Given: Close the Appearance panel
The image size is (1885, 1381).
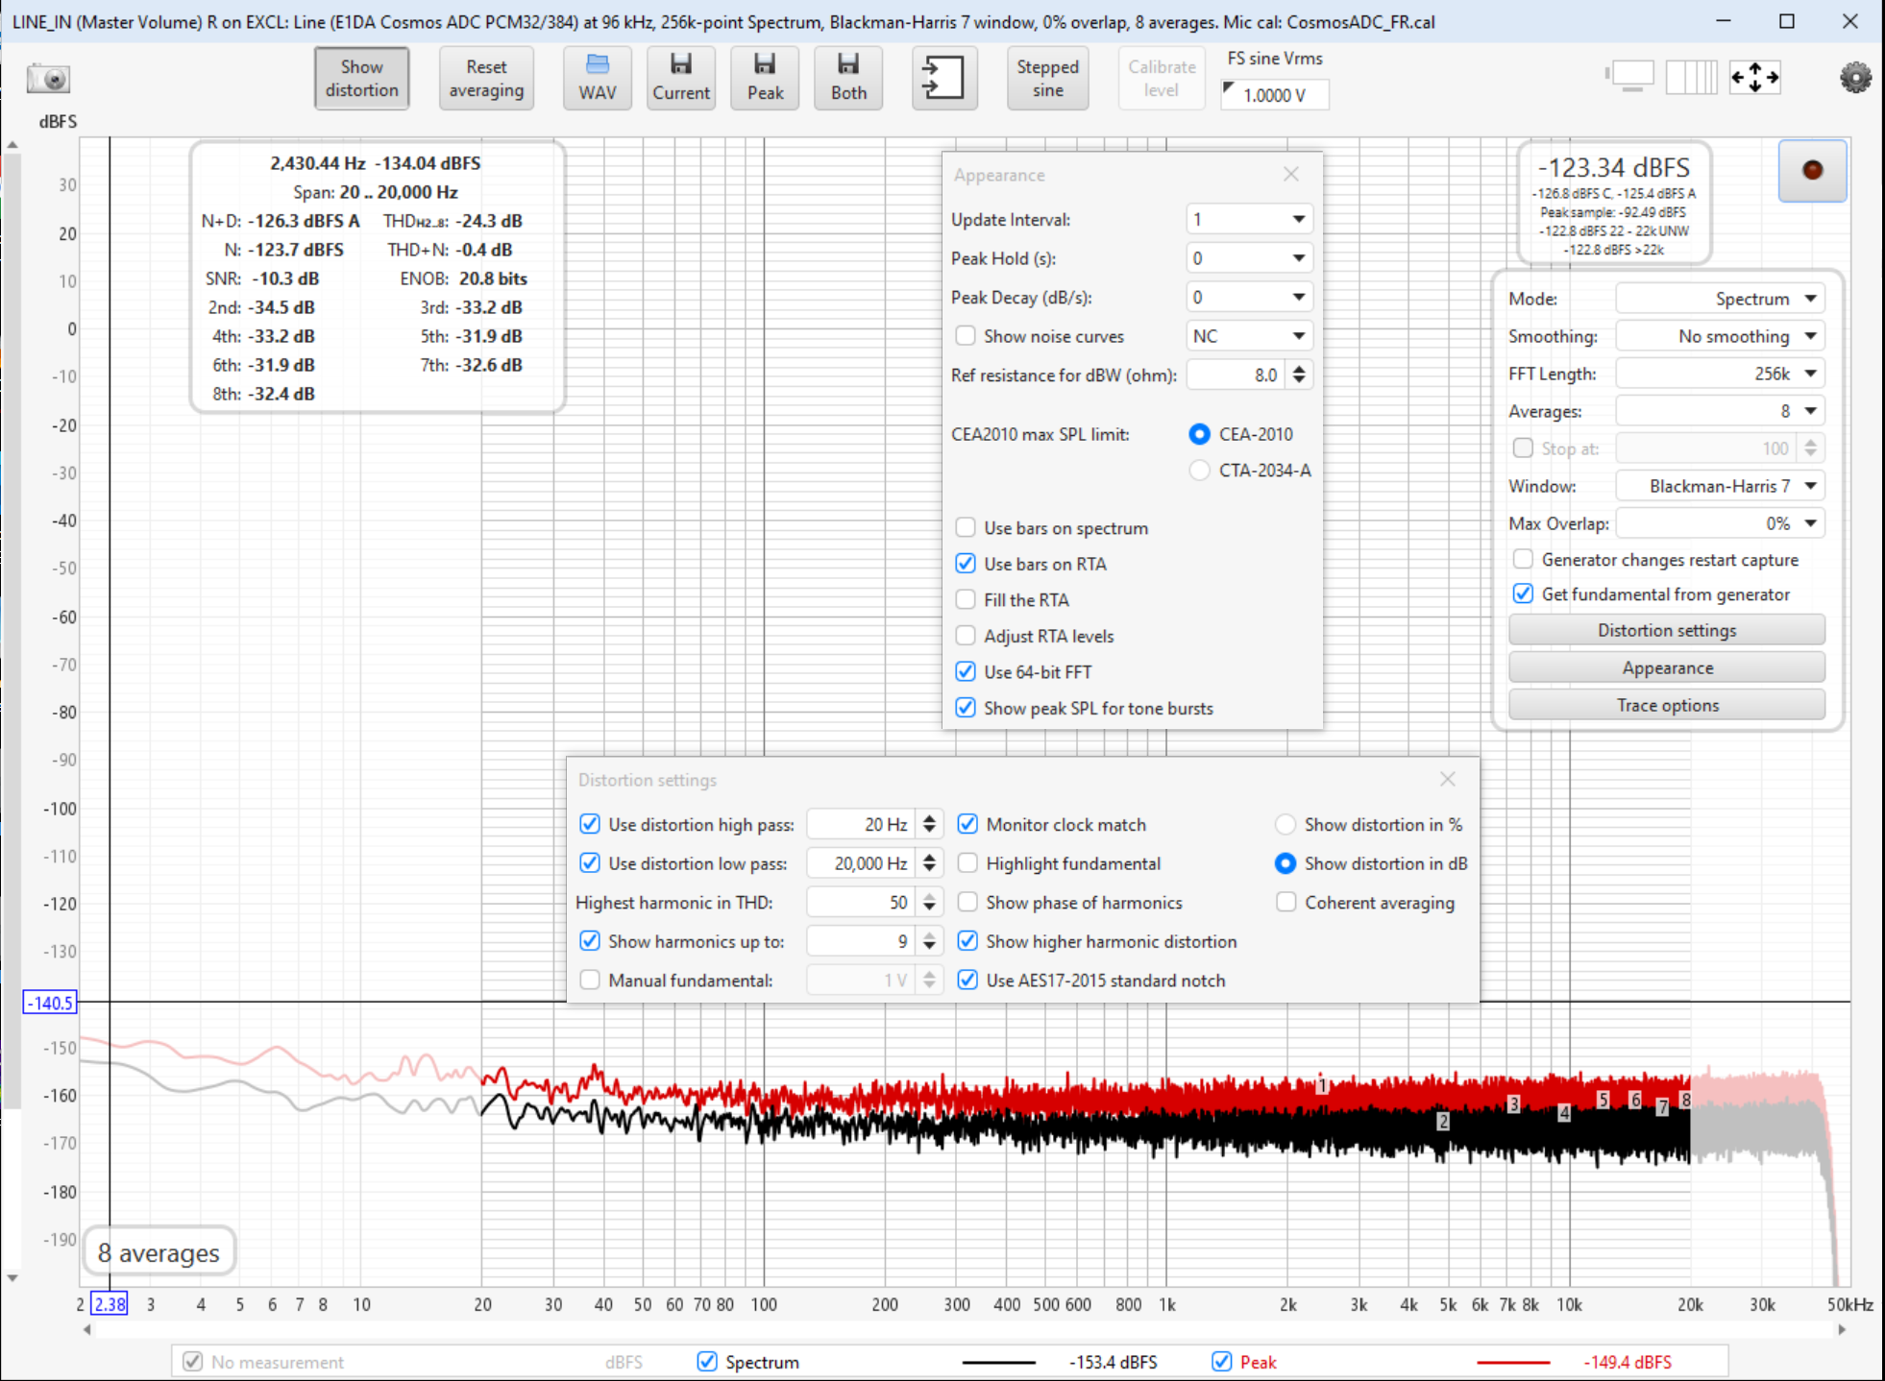Looking at the screenshot, I should [1291, 175].
